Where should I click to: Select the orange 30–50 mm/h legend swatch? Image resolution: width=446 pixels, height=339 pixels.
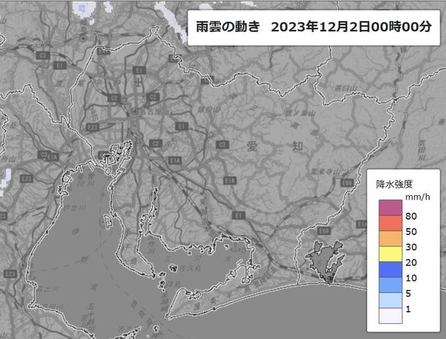pyautogui.click(x=390, y=239)
